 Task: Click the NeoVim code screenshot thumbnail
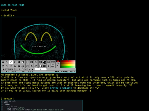click(42, 106)
